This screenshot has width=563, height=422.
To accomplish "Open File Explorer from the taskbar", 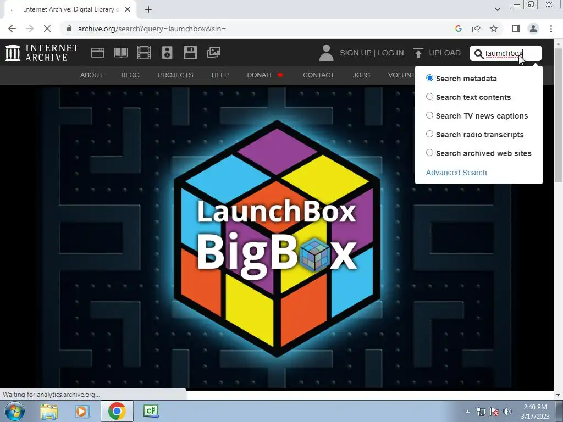I will pyautogui.click(x=49, y=411).
